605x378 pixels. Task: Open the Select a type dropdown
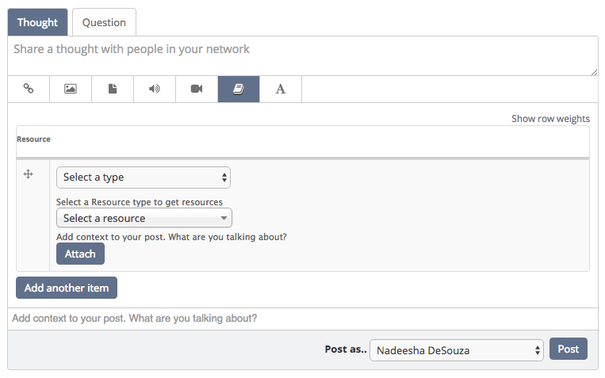(144, 178)
